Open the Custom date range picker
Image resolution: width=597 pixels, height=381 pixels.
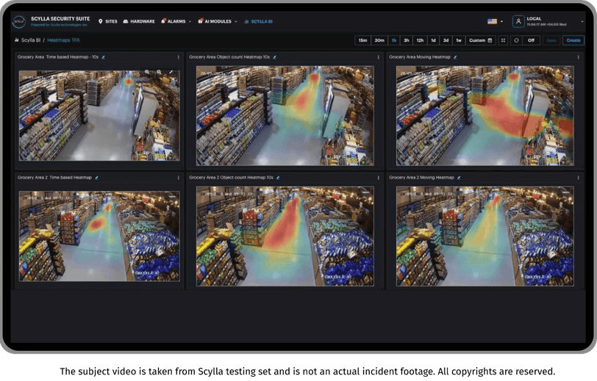[x=481, y=40]
